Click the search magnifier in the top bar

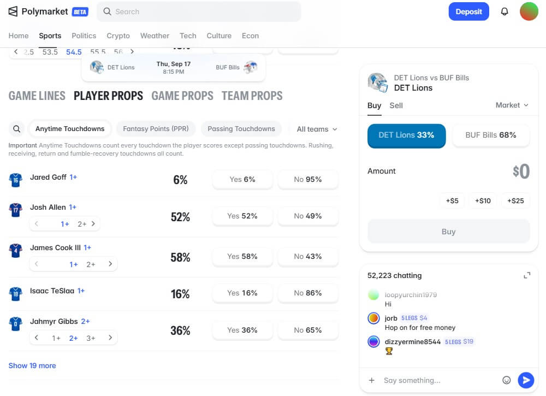click(x=107, y=11)
